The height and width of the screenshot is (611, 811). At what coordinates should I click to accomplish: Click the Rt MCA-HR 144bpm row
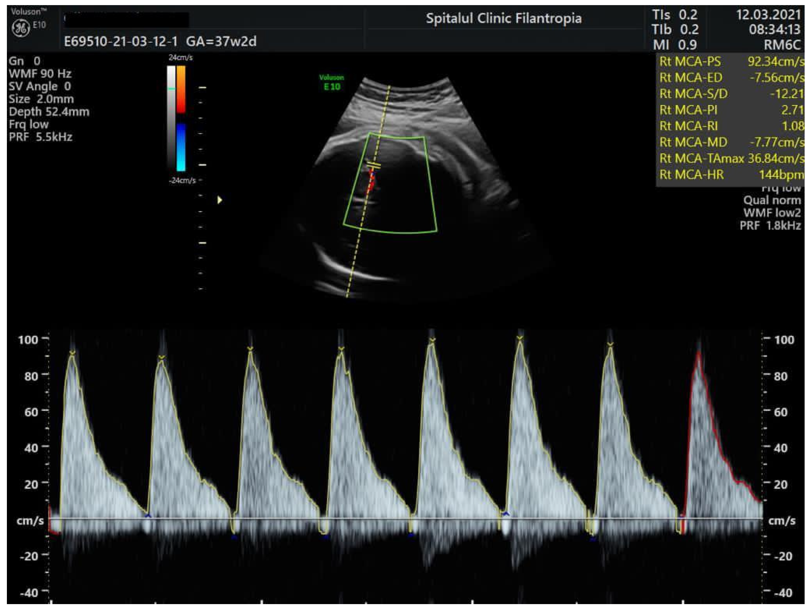tap(731, 174)
